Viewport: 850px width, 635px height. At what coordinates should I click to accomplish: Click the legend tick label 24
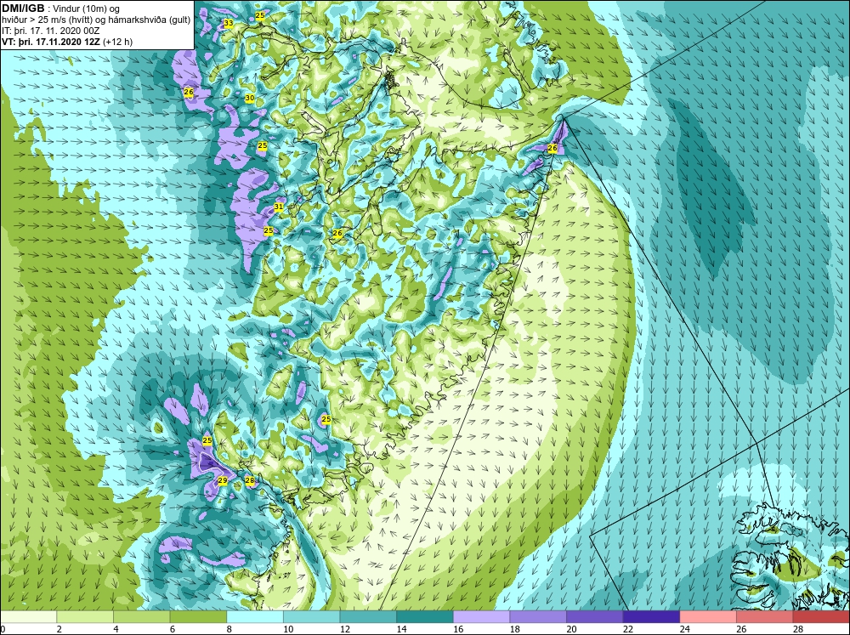(684, 629)
